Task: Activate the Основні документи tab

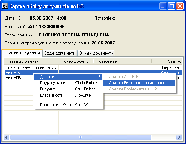Action: [x=22, y=52]
